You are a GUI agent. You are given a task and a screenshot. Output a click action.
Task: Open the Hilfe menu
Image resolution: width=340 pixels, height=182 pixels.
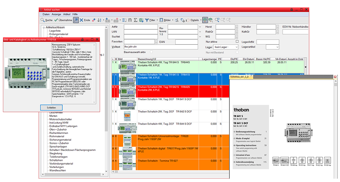coord(75,14)
